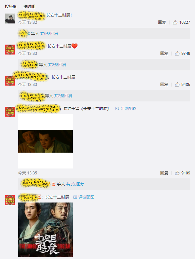Expand 共2条回复 replies

point(63,96)
